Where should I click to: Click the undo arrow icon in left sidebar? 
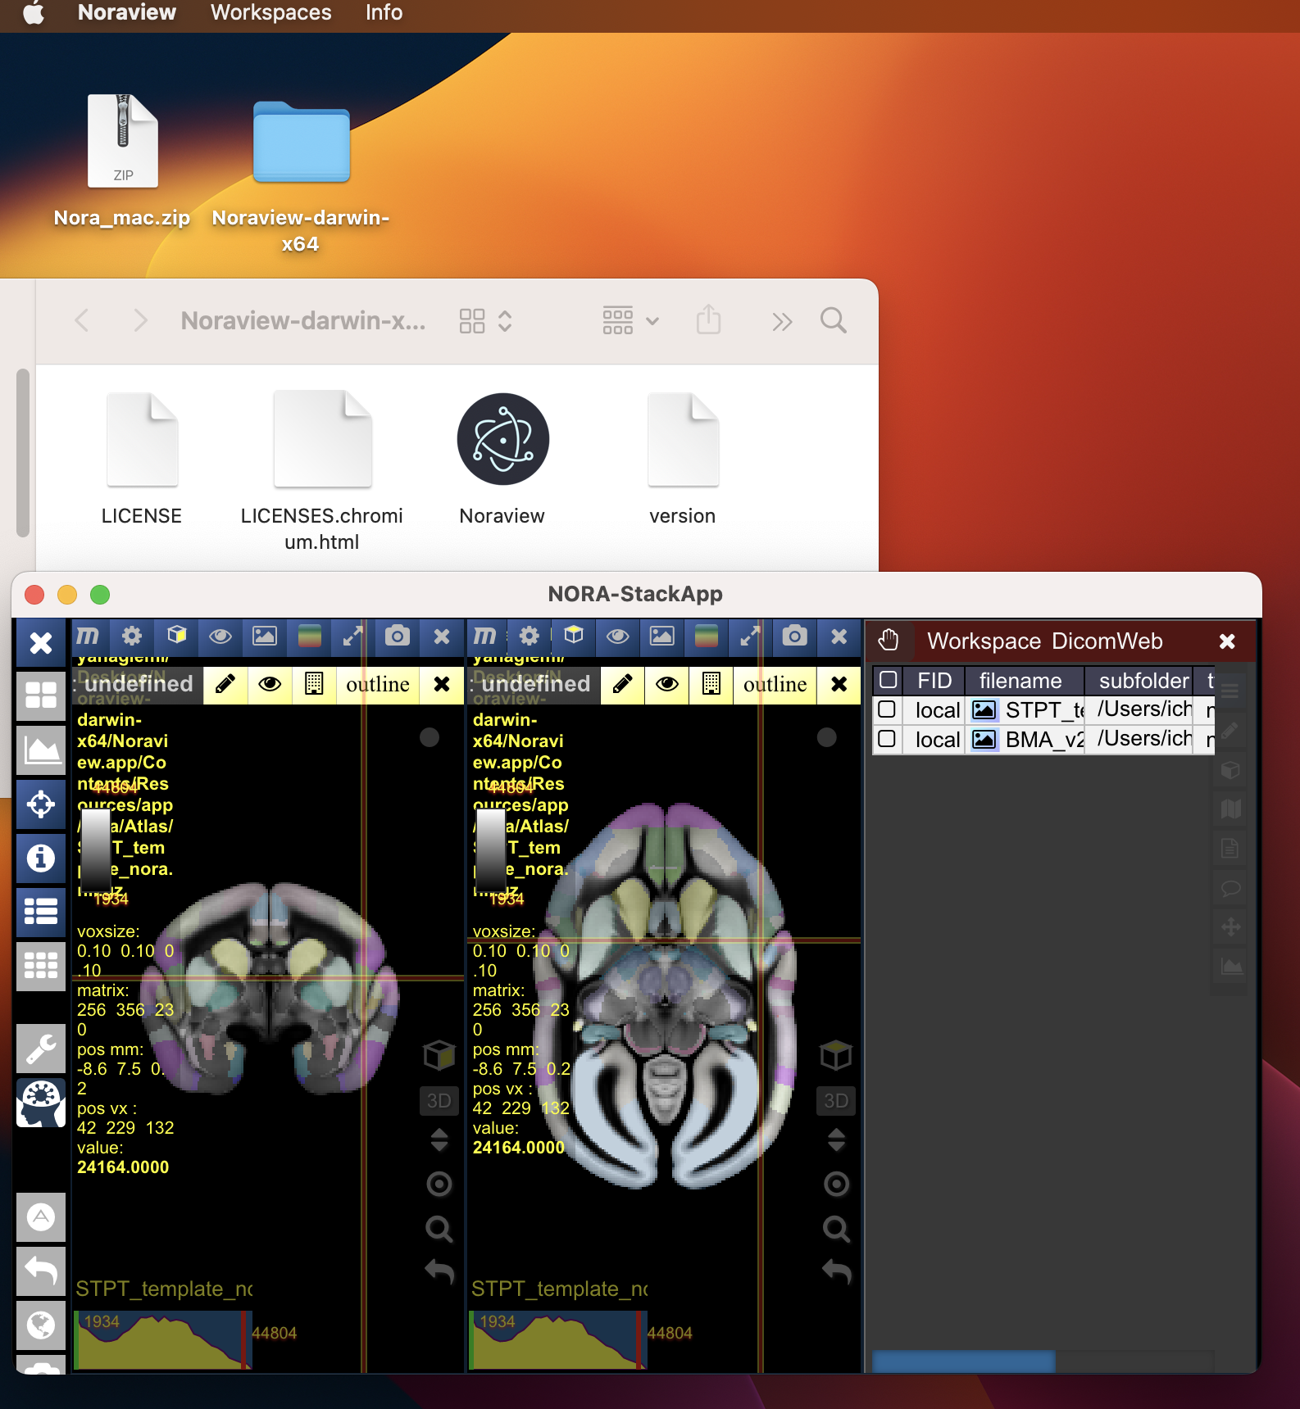tap(41, 1271)
